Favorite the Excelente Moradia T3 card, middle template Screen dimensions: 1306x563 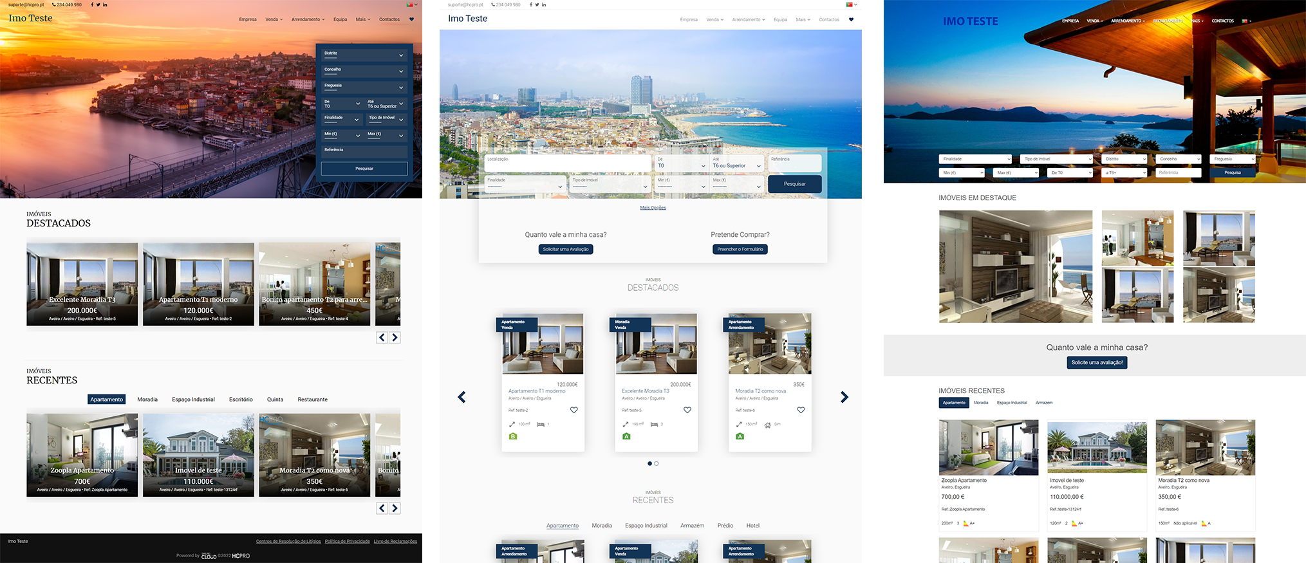coord(687,410)
